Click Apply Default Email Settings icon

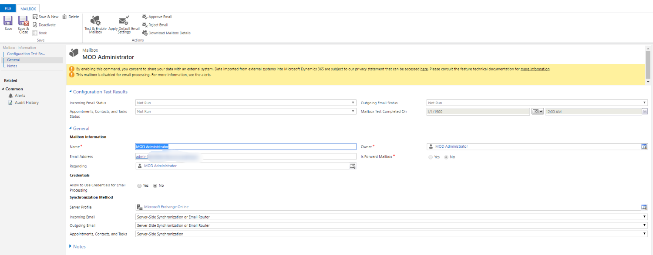124,20
